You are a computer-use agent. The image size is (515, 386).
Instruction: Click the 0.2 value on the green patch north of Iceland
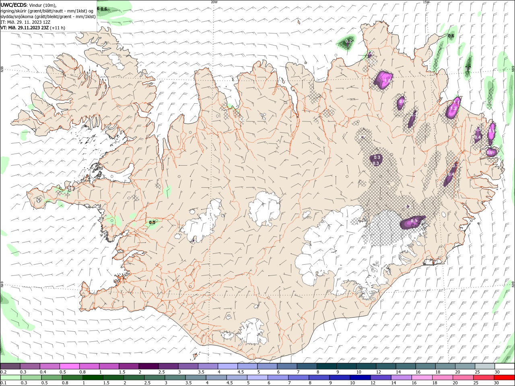(348, 41)
